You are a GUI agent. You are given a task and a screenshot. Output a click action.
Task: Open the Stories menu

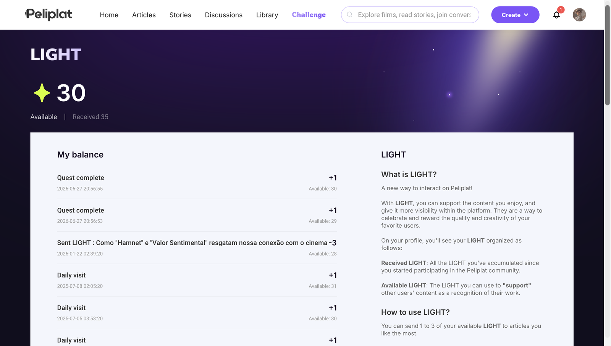pos(180,15)
